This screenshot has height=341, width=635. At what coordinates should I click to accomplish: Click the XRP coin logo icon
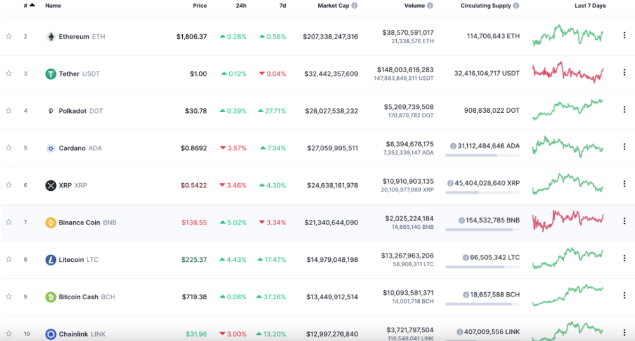coord(51,185)
